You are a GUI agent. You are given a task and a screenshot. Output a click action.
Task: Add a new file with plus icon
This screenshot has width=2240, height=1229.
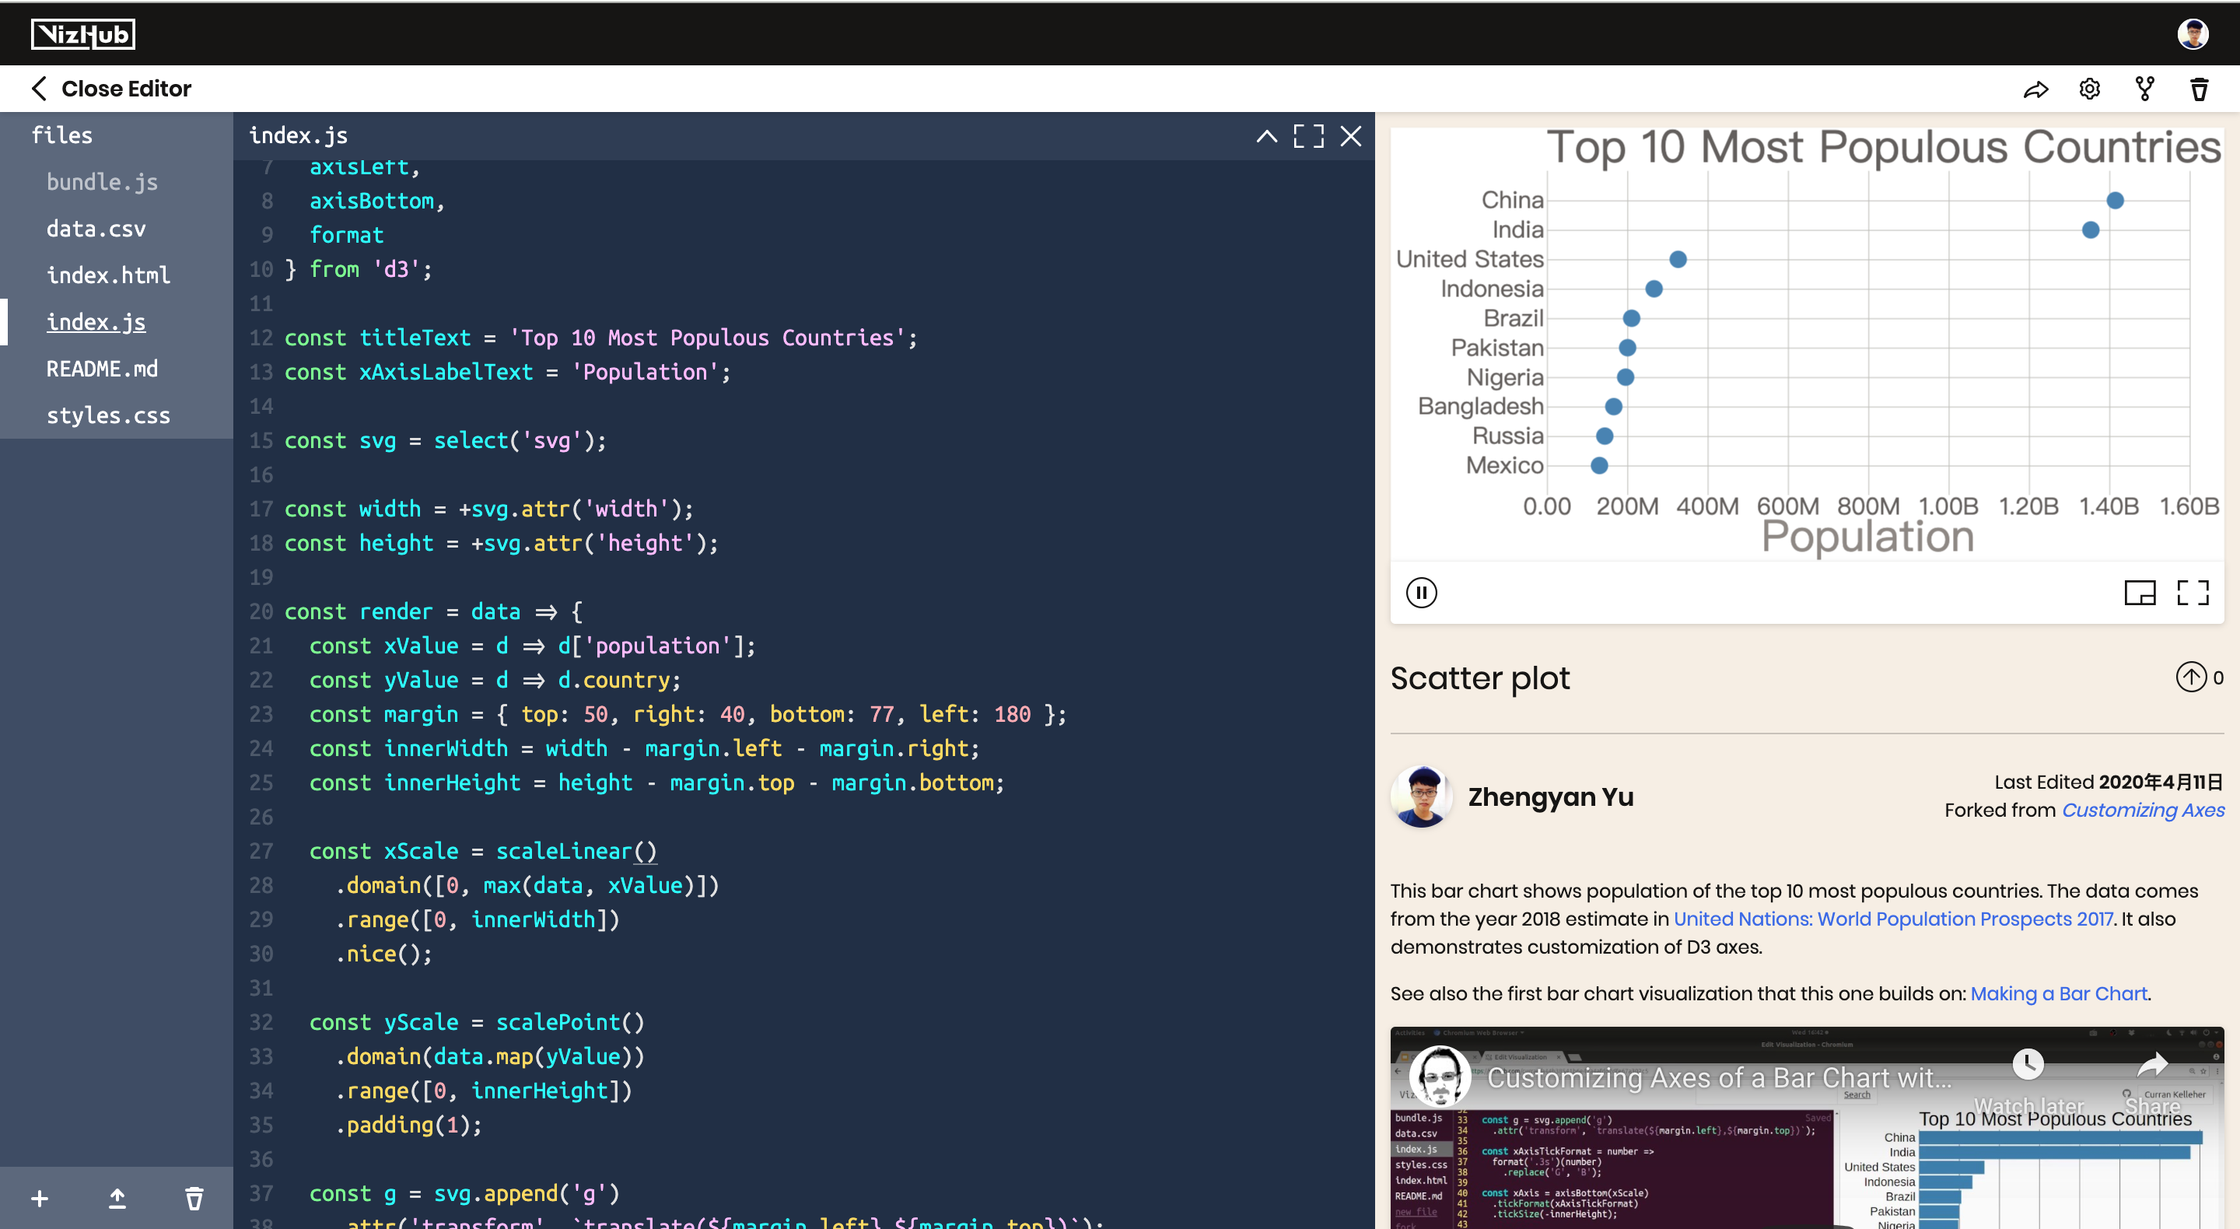point(39,1199)
